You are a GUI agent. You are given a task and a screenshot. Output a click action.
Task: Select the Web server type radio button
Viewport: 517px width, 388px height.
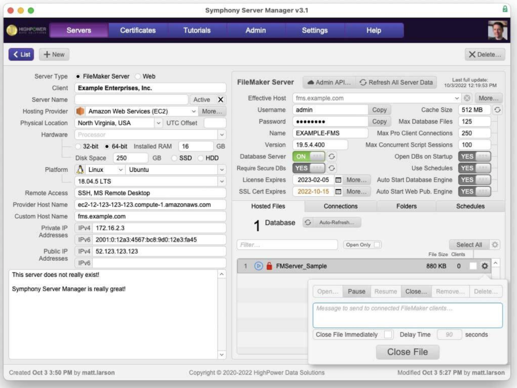tap(139, 76)
